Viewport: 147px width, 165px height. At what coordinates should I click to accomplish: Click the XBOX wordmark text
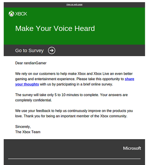[x=21, y=14]
